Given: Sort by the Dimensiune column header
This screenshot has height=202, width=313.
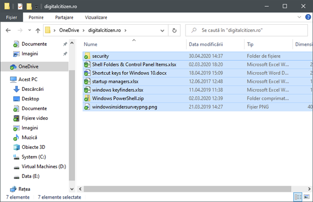Looking at the screenshot, I should point(303,44).
